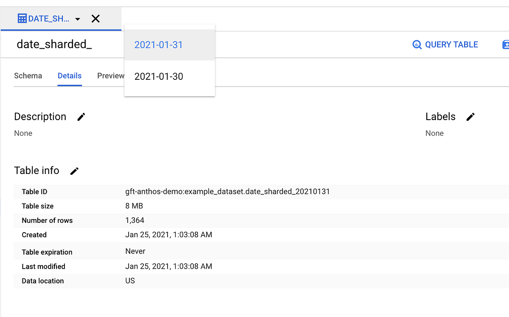The image size is (509, 317).
Task: Edit Table info using the pencil icon
Action: [74, 171]
